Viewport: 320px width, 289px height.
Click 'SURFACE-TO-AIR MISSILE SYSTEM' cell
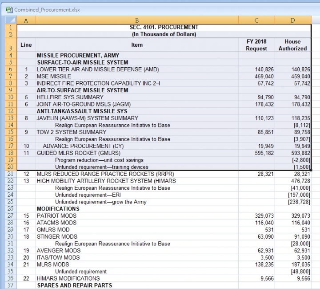[x=137, y=62]
